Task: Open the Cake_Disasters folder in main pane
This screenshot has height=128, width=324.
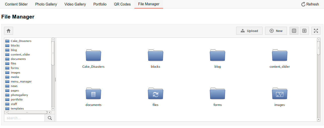Action: (93, 55)
